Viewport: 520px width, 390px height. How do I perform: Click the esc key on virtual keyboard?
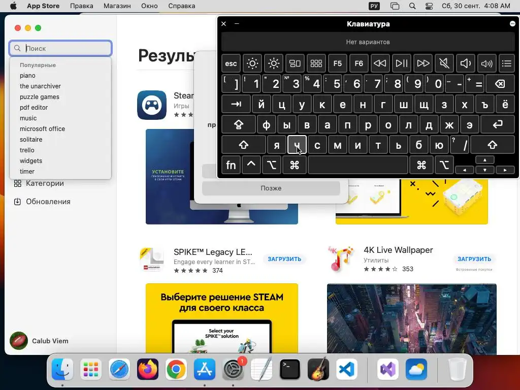tap(231, 63)
